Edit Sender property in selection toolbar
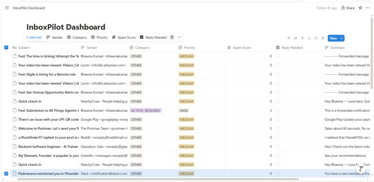 (55, 37)
